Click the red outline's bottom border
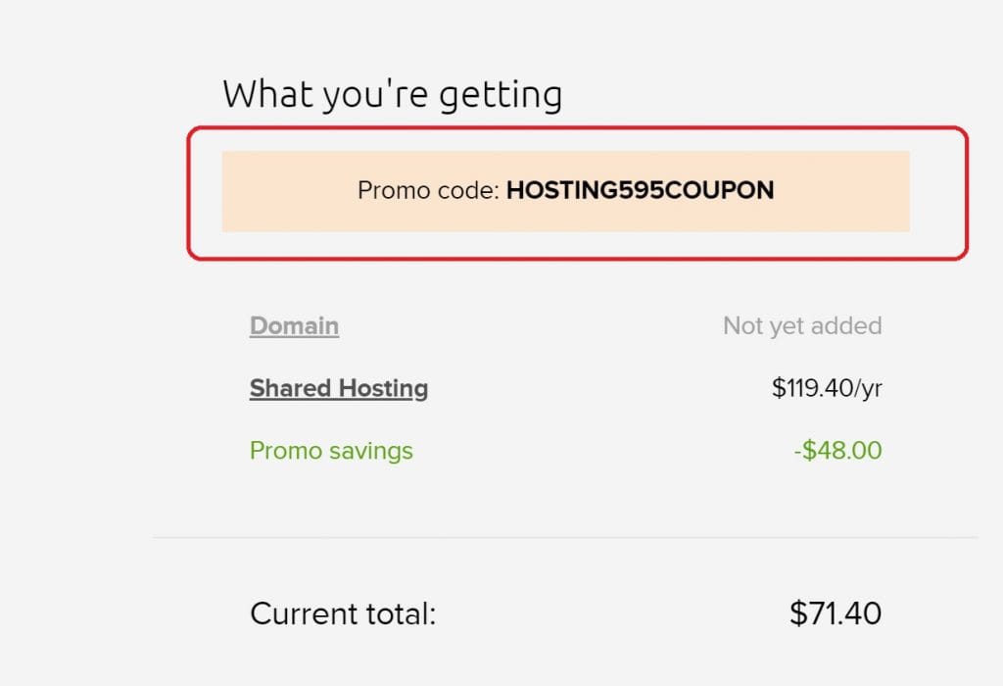This screenshot has height=686, width=1003. (577, 259)
